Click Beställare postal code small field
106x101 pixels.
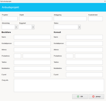(17, 56)
